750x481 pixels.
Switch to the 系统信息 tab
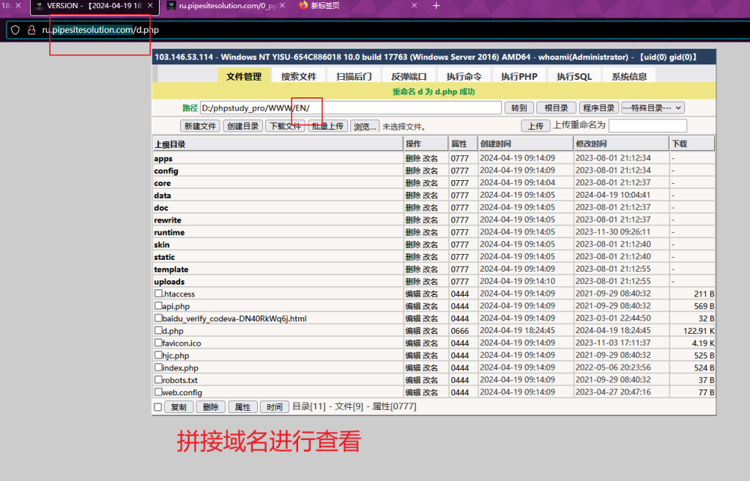point(629,76)
